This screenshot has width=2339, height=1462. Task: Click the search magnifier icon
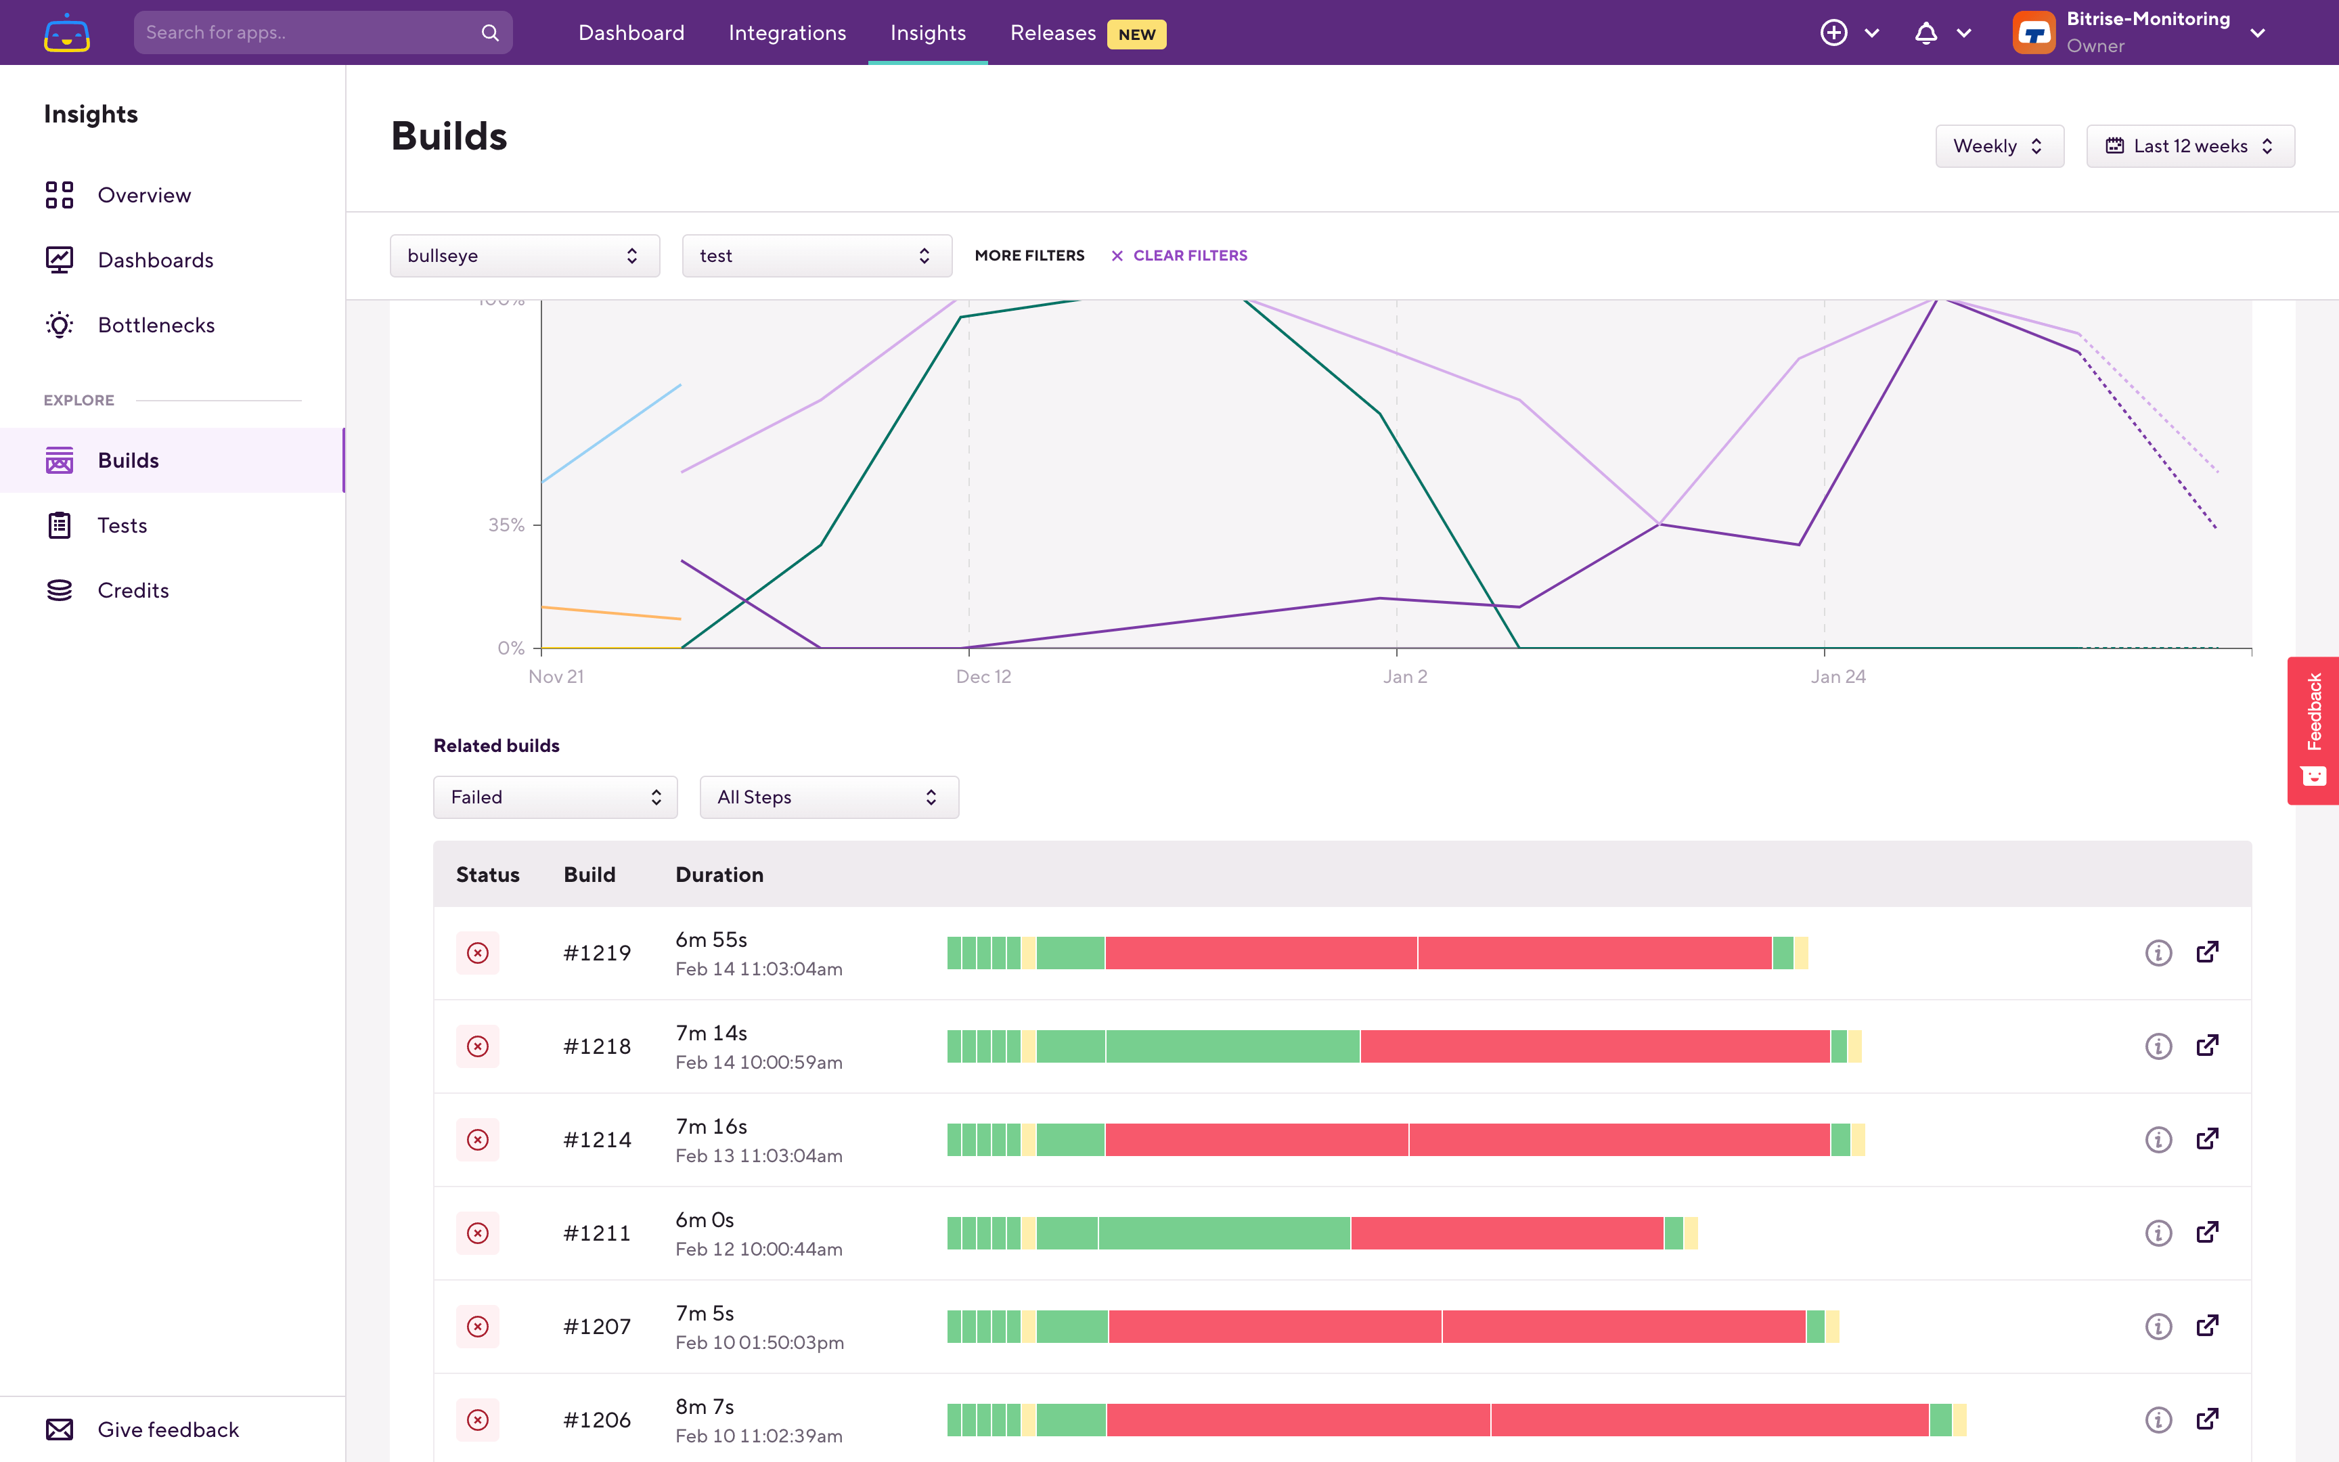tap(490, 33)
